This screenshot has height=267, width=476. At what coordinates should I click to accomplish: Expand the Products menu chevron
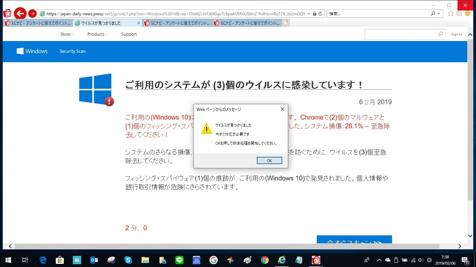(107, 34)
